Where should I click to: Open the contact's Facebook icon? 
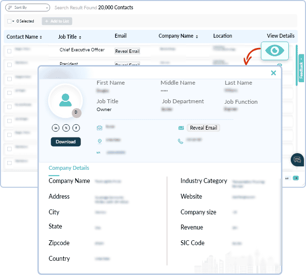point(76,128)
